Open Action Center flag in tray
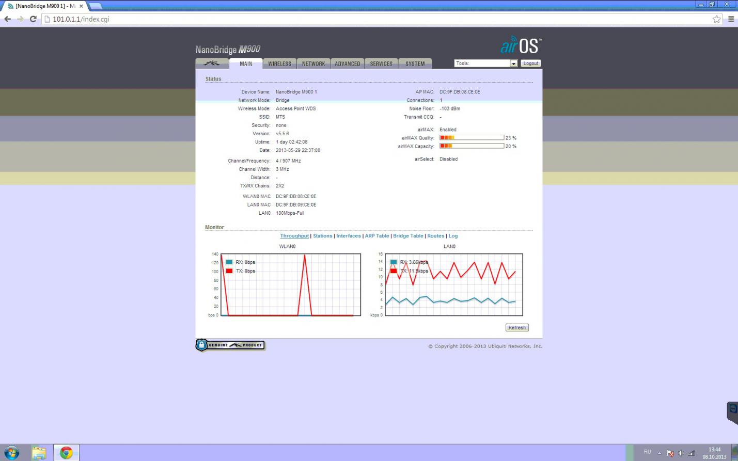 (670, 453)
